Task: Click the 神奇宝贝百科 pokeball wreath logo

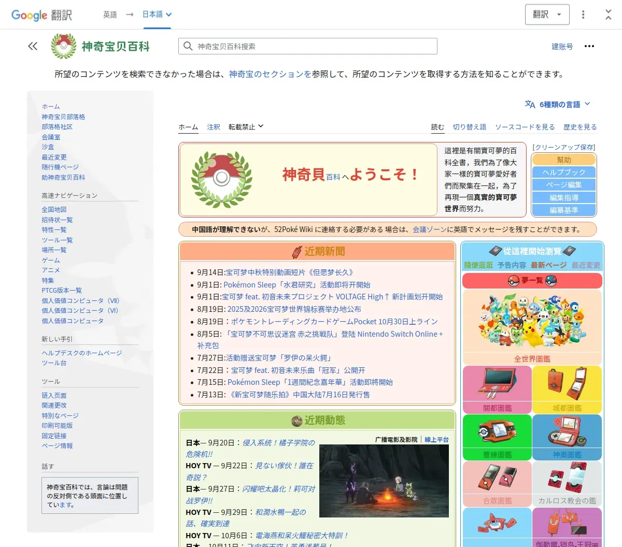Action: [x=64, y=46]
